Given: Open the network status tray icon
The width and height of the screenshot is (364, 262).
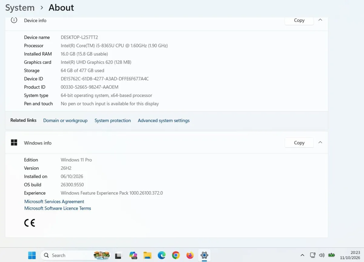Looking at the screenshot, I should [313, 255].
